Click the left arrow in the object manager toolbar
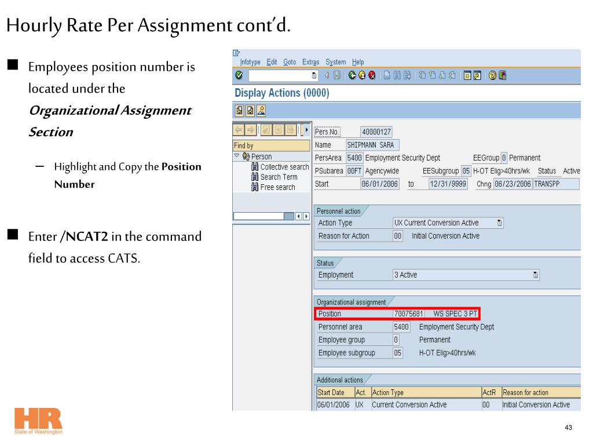Screen dimensions: 593x445 [x=239, y=130]
